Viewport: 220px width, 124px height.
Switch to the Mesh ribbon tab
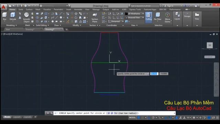pyautogui.click(x=38, y=9)
